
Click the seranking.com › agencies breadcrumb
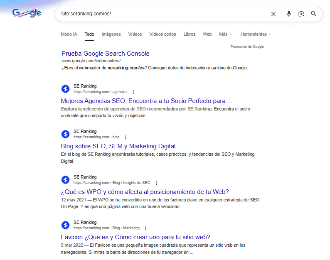tap(101, 92)
